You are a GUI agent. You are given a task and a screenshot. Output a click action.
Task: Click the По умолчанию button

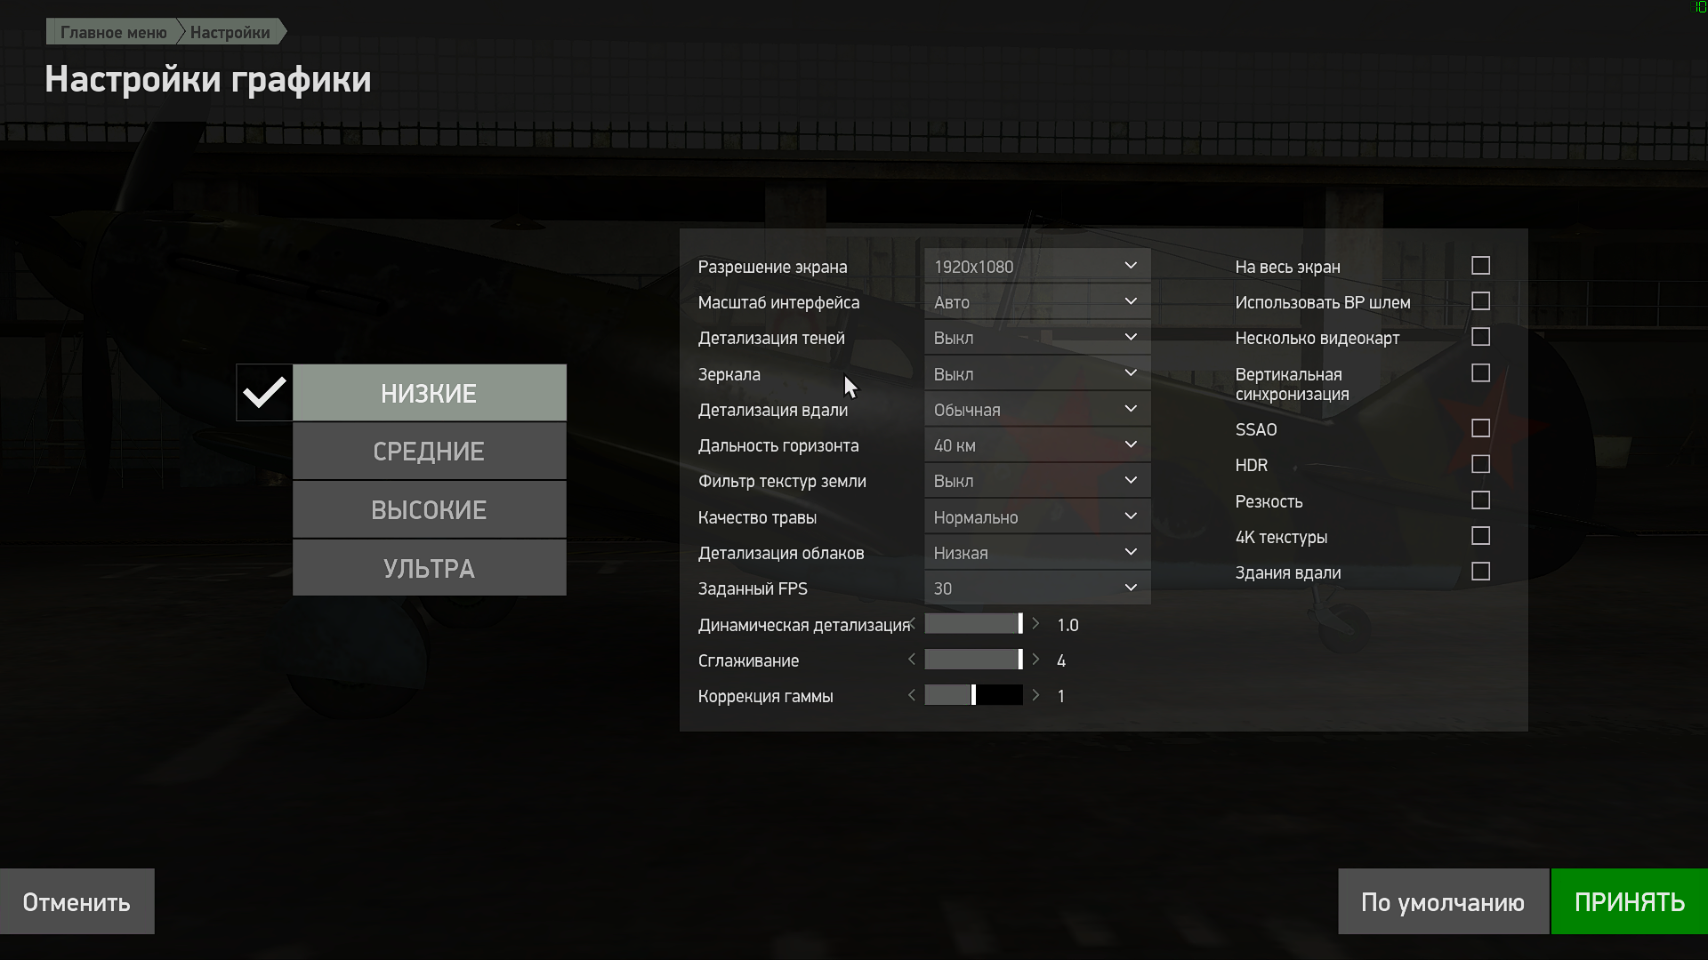[x=1442, y=902]
